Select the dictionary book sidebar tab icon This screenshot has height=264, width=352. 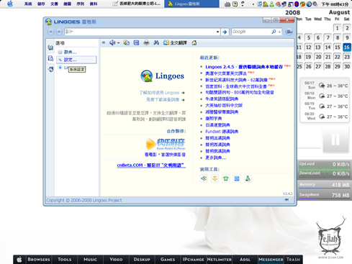[50, 47]
